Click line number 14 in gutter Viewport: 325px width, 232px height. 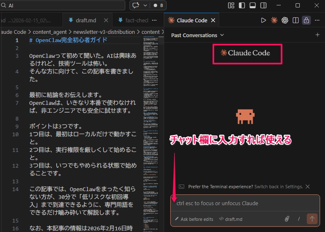(x=15, y=189)
